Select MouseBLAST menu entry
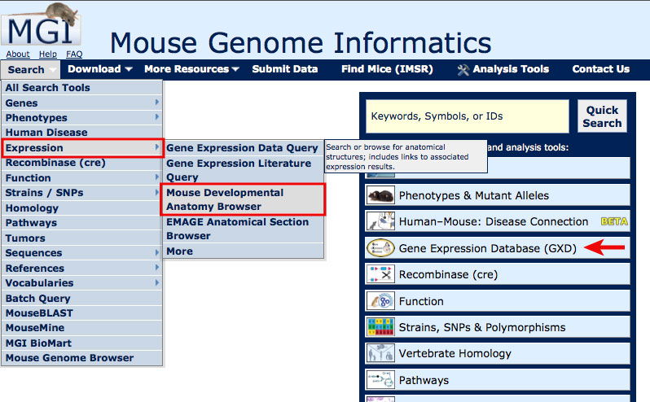 (82, 313)
